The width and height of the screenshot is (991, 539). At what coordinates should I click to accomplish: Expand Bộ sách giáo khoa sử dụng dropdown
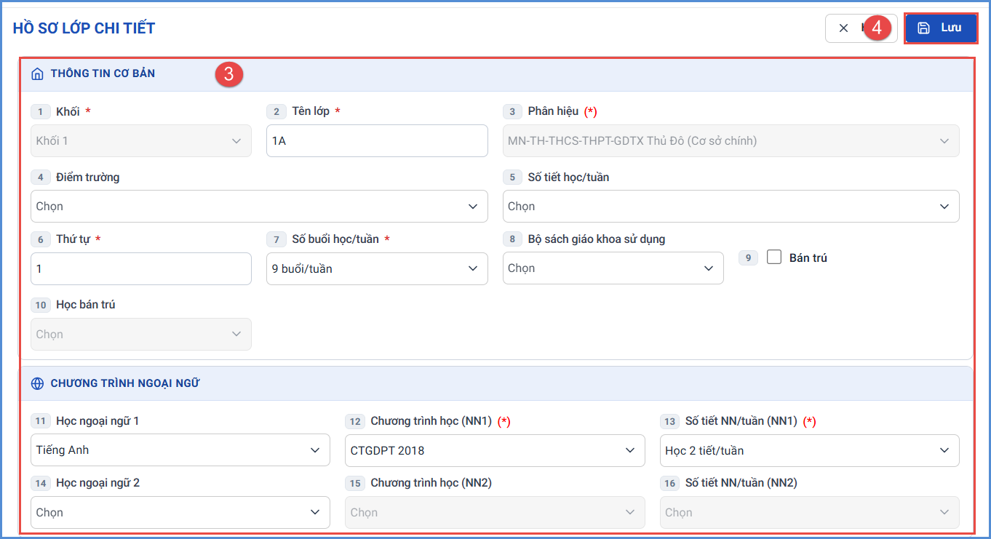(613, 268)
